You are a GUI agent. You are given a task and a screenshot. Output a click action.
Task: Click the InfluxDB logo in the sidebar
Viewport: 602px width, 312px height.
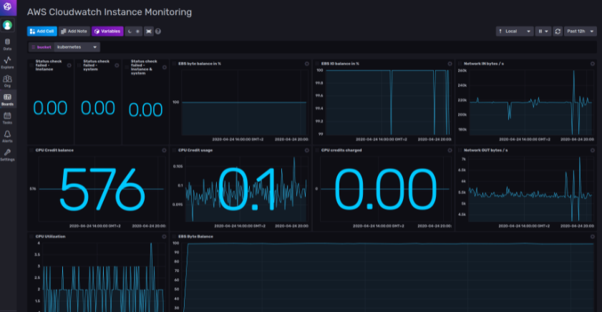[7, 6]
